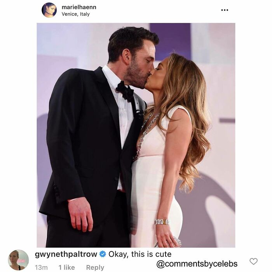Image resolution: width=272 pixels, height=272 pixels.
Task: Open the three-dot post options menu
Action: 225,10
